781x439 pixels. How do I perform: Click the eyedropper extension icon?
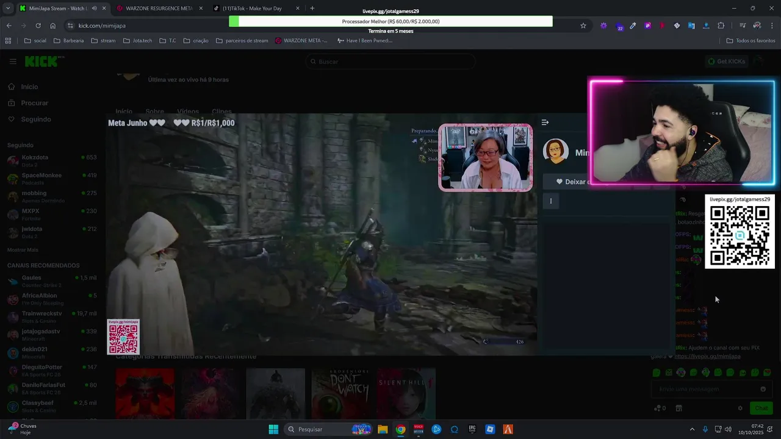pos(633,26)
